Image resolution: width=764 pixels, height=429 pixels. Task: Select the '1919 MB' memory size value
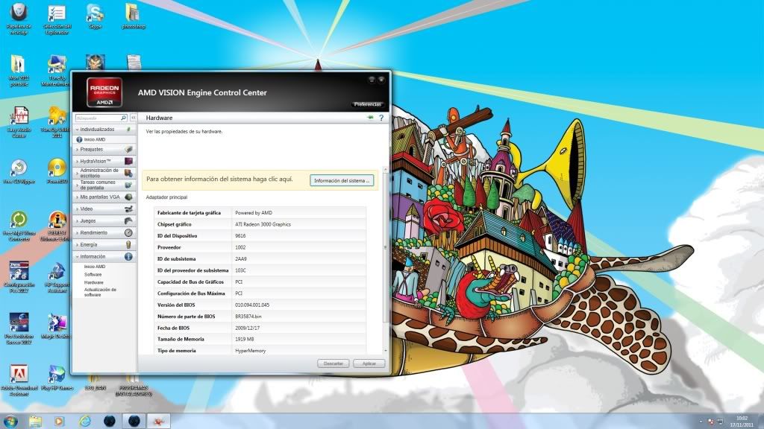[x=244, y=339]
